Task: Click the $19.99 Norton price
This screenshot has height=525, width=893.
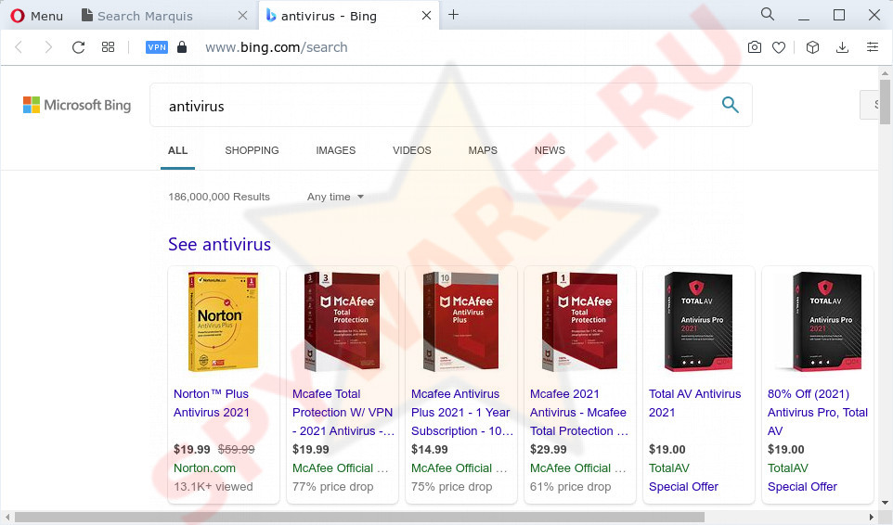Action: coord(192,449)
